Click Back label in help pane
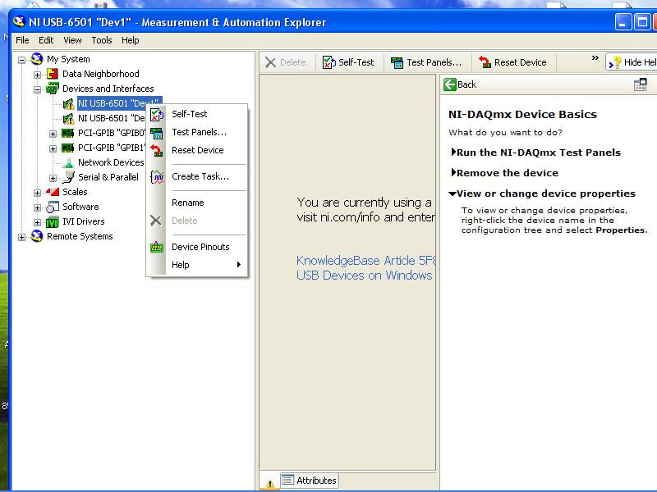 [466, 84]
